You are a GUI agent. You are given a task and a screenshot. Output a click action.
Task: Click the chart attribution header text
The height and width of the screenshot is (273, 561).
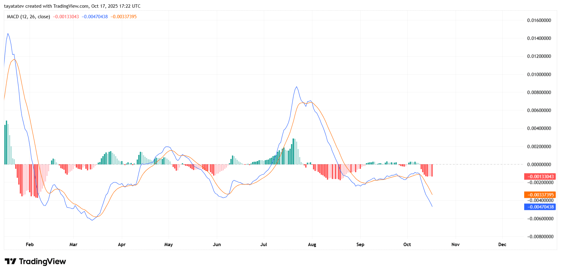click(72, 6)
